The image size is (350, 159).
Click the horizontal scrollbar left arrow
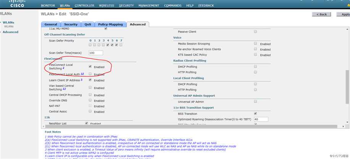(43, 127)
